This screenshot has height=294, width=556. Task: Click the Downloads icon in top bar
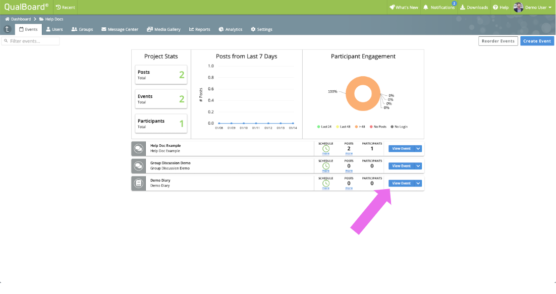click(x=462, y=8)
